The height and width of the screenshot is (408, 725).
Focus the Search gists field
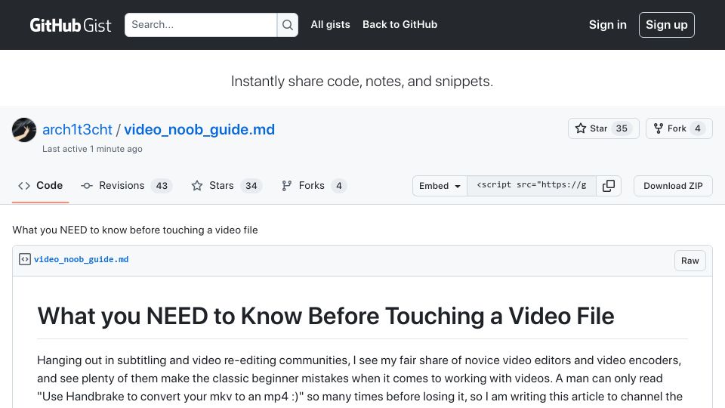tap(201, 25)
